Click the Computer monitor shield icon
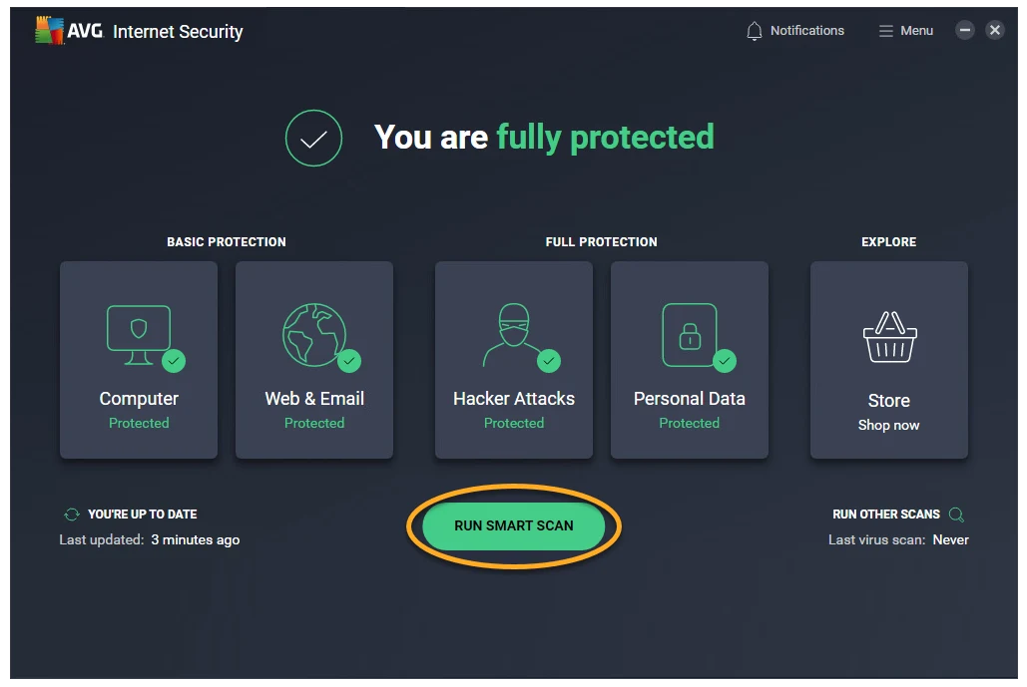 [139, 334]
